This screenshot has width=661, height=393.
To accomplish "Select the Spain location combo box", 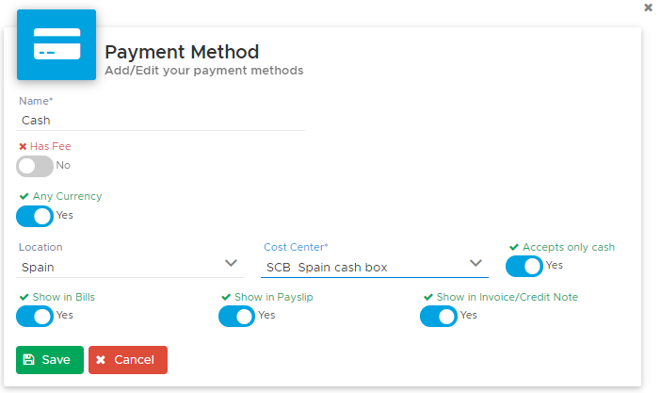I will pos(130,268).
